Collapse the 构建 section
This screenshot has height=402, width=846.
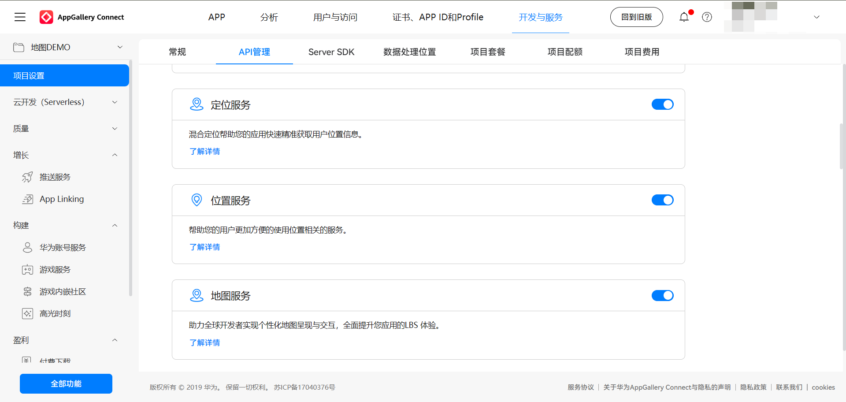pos(115,226)
